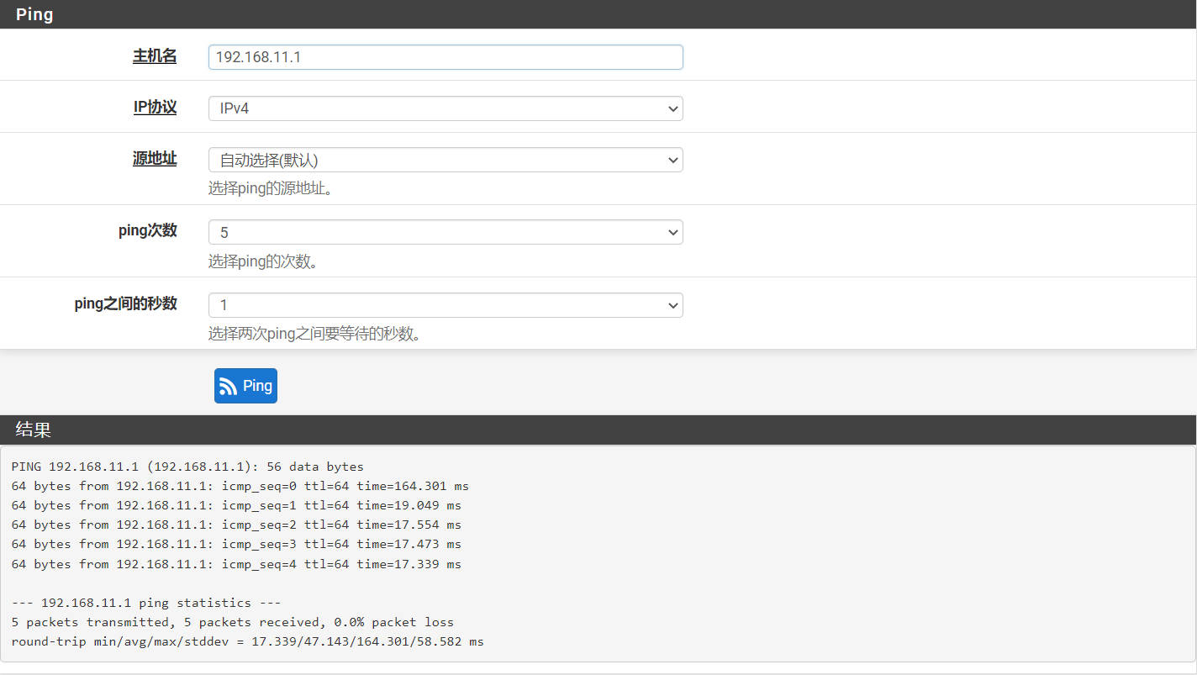Viewport: 1197px width, 675px height.
Task: Click the ping次数 field label
Action: (148, 230)
